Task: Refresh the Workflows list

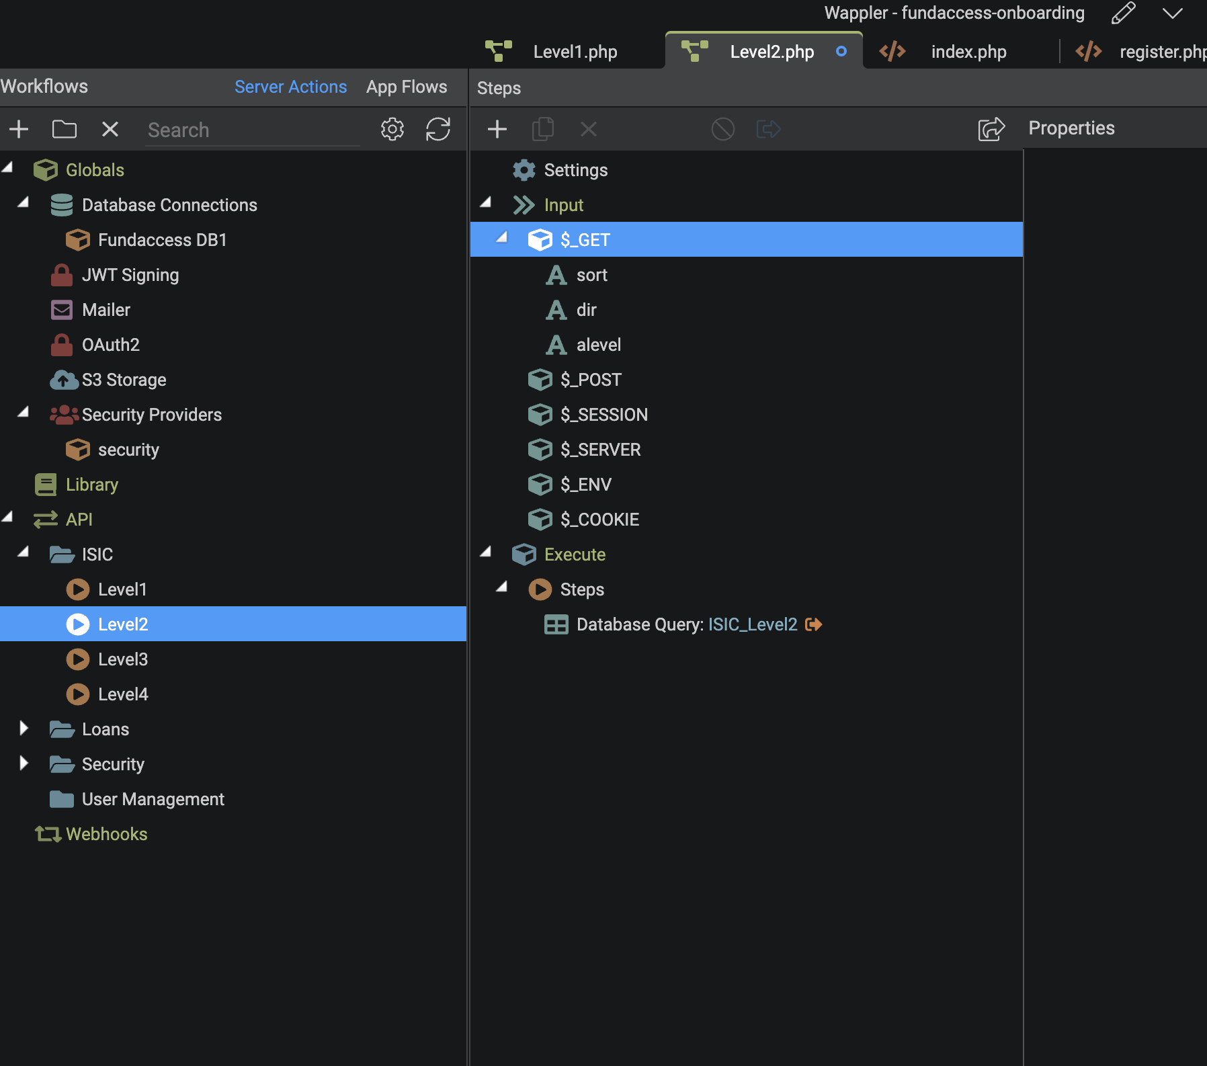Action: [438, 129]
